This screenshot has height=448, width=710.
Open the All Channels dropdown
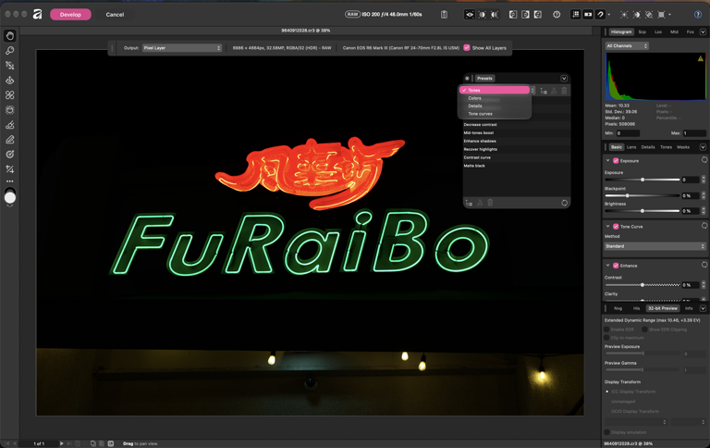tap(627, 45)
